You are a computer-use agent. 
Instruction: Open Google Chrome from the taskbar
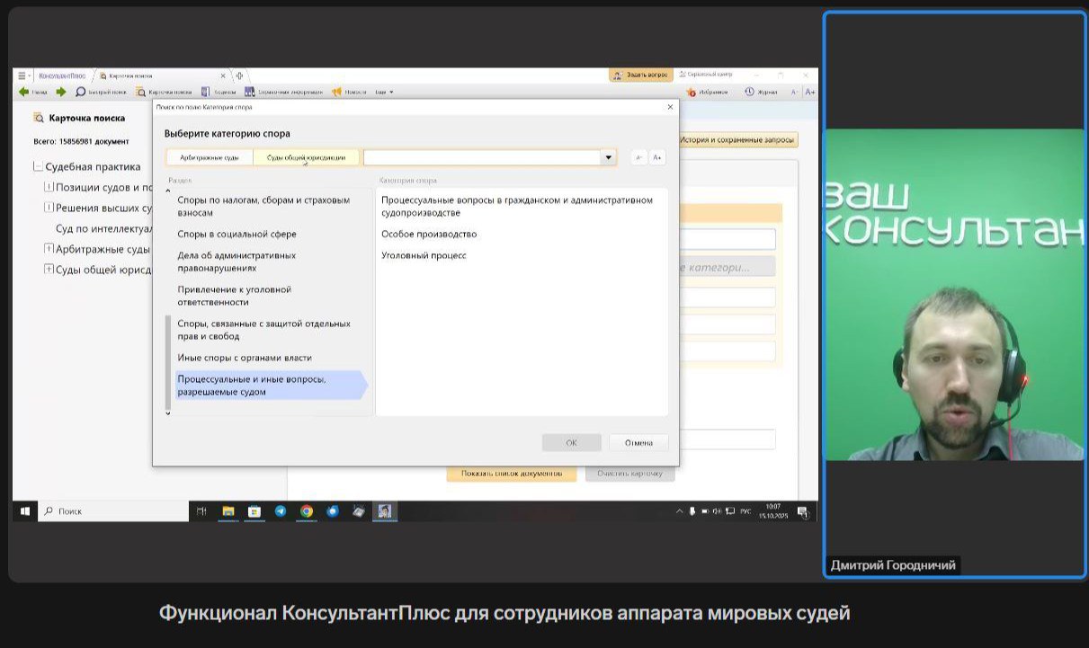pos(307,511)
